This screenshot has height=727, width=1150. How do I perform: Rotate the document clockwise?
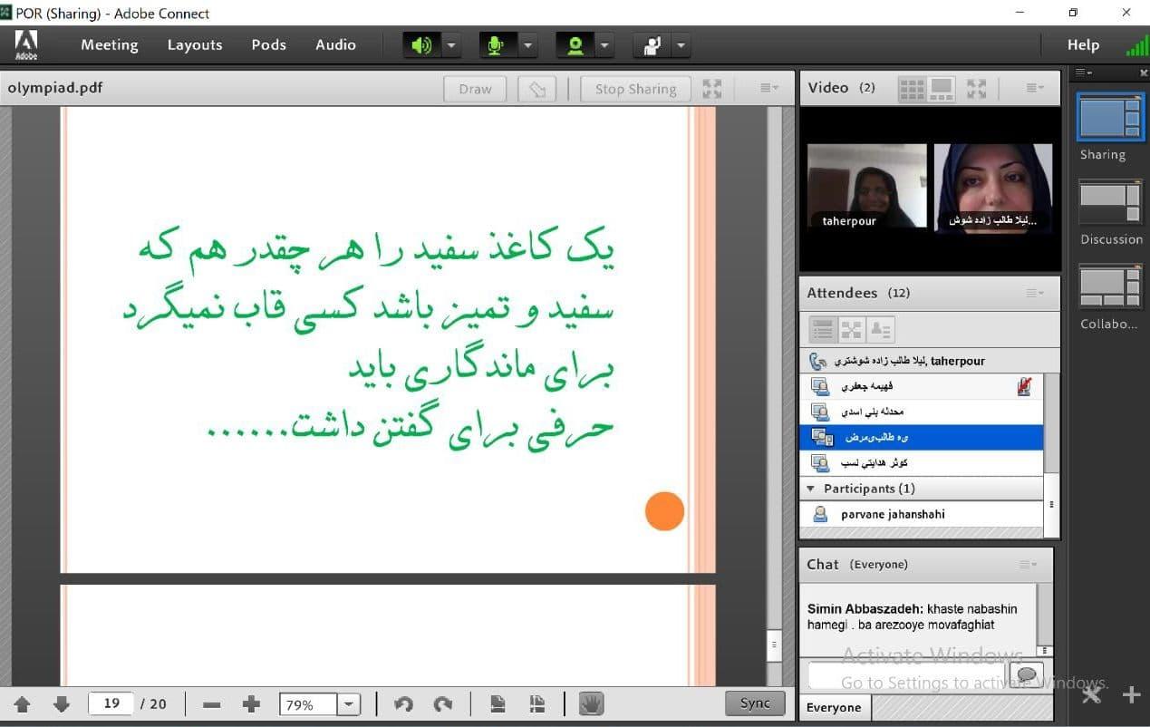point(443,704)
